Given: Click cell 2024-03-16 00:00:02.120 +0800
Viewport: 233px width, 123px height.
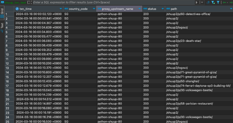Looking at the screenshot, I should pyautogui.click(x=38, y=14).
